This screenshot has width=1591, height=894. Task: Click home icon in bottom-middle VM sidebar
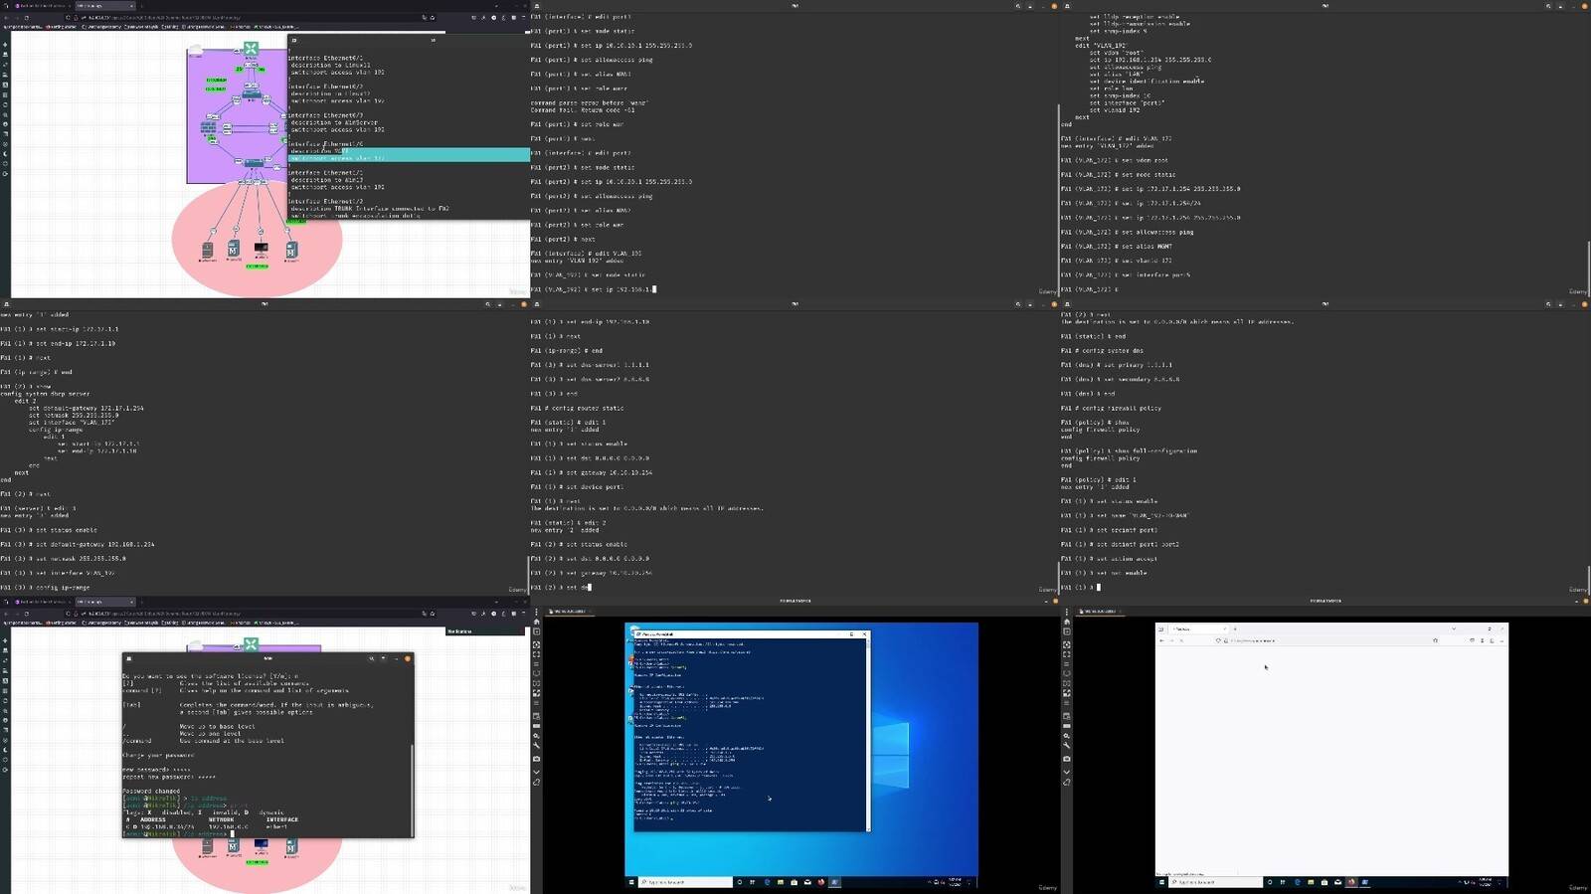[537, 623]
